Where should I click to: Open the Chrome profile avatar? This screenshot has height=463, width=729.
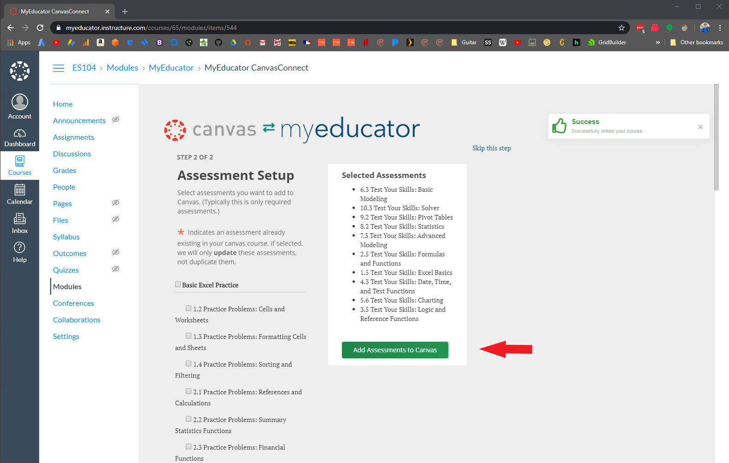point(705,28)
